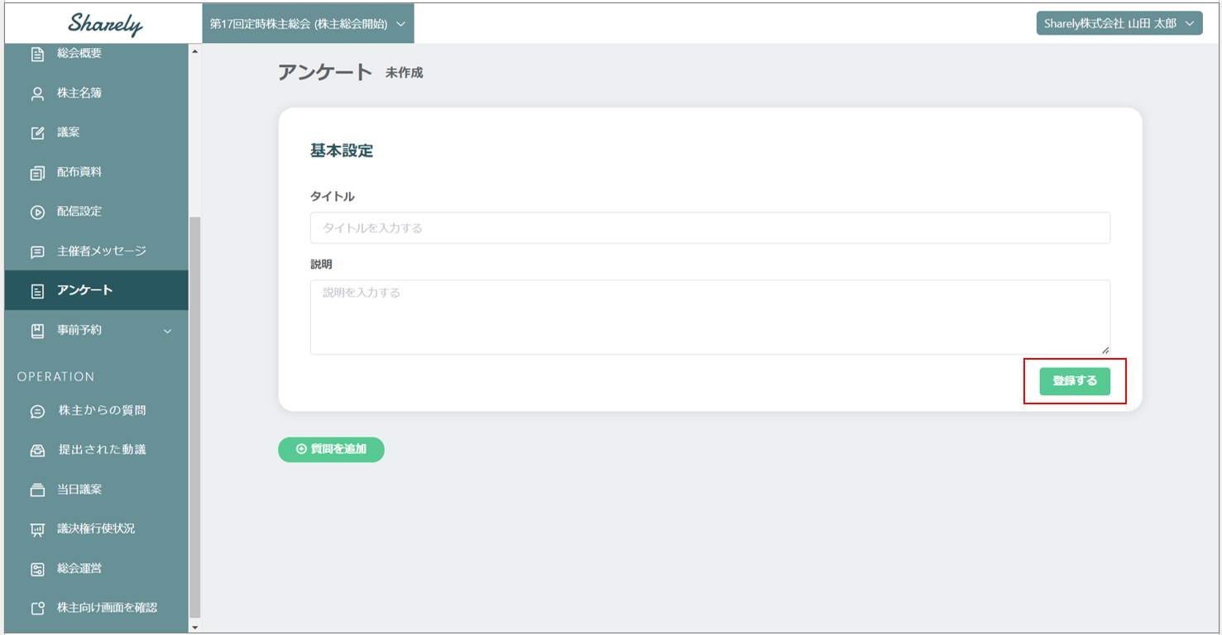Click the 議決権行使状況 chart icon
Screen dimensions: 1222x635
pos(37,529)
